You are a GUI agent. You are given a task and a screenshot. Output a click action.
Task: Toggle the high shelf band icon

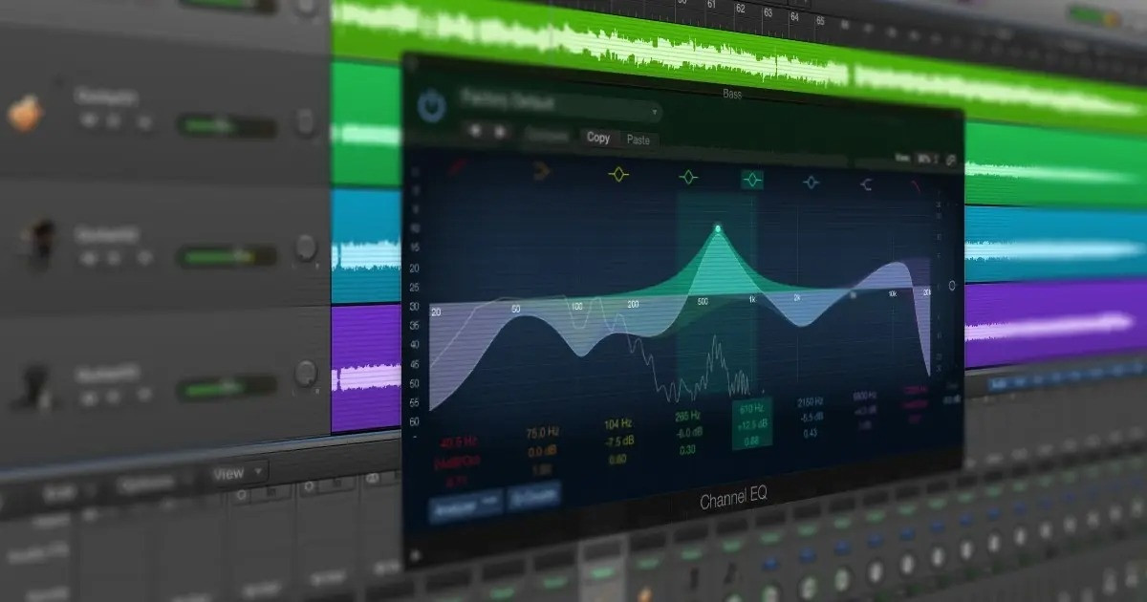[x=865, y=184]
